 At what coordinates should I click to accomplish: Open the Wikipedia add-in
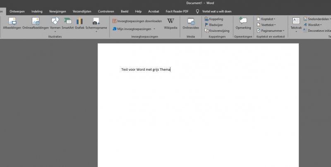[170, 23]
